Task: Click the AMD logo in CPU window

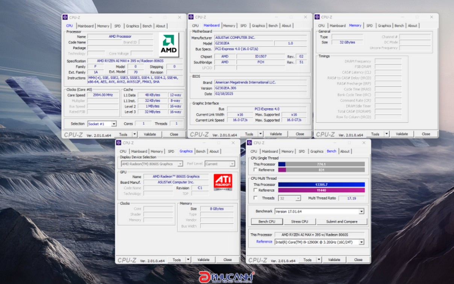Action: point(169,44)
